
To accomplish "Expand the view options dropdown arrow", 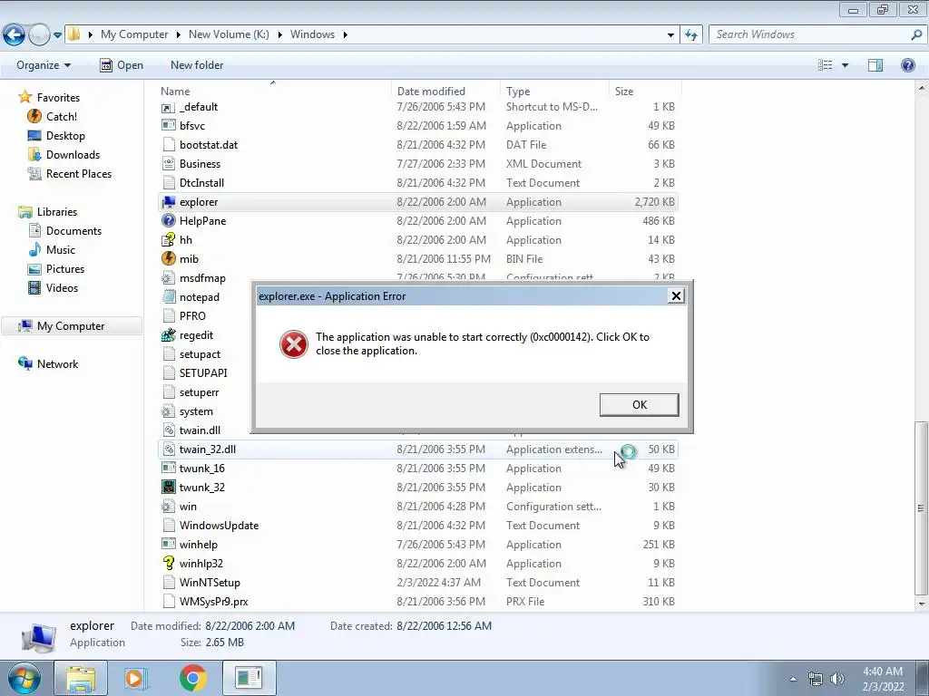I will (x=845, y=65).
